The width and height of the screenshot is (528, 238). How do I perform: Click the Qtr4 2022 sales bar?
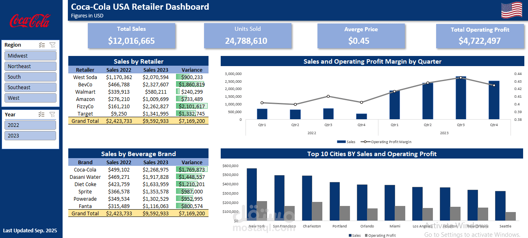361,117
